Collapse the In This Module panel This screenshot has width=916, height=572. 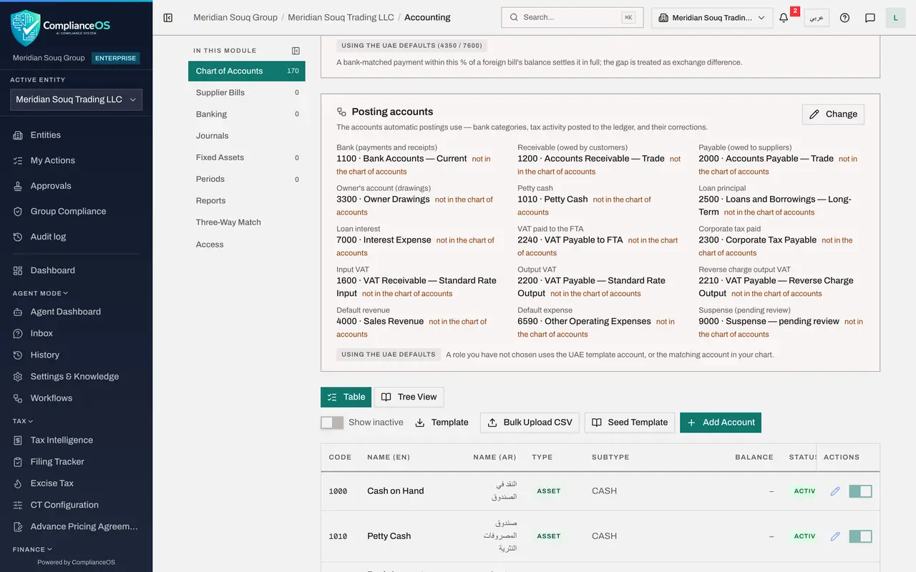point(296,51)
